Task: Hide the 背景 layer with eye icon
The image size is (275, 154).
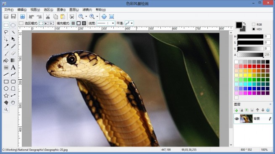Action: tap(237, 119)
